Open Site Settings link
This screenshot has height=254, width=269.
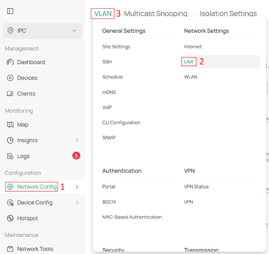(x=116, y=47)
